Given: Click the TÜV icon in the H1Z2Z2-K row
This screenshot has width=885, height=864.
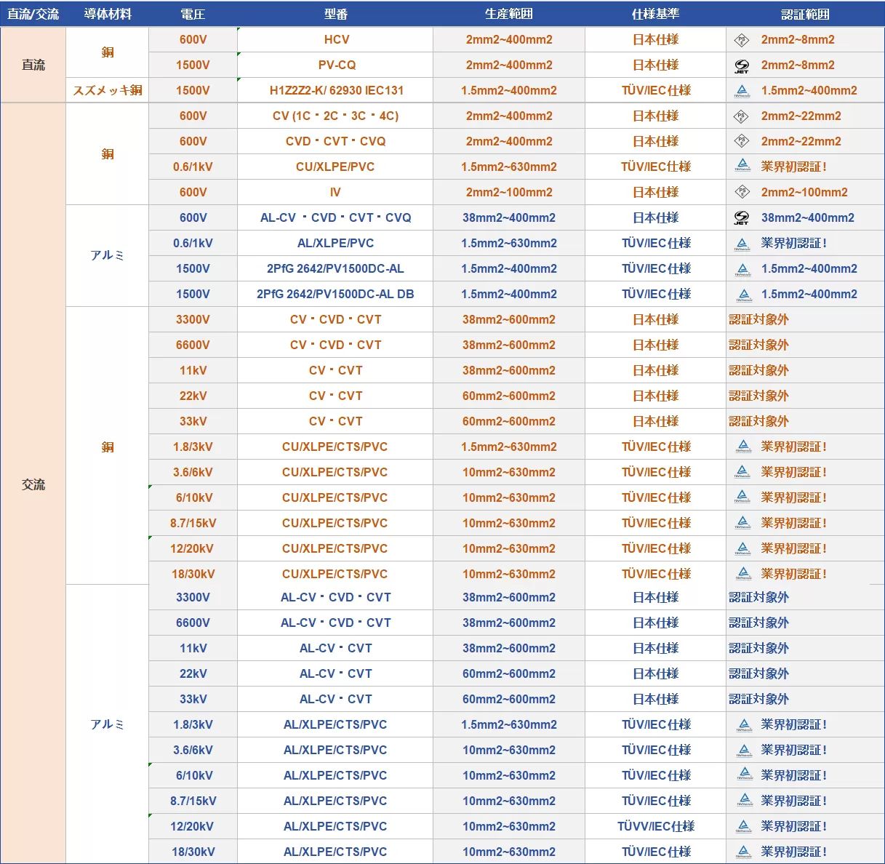Looking at the screenshot, I should point(741,91).
